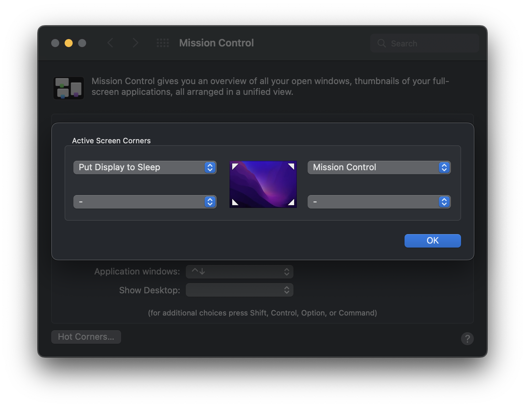Click the forward navigation arrow
Image resolution: width=525 pixels, height=407 pixels.
(x=135, y=43)
